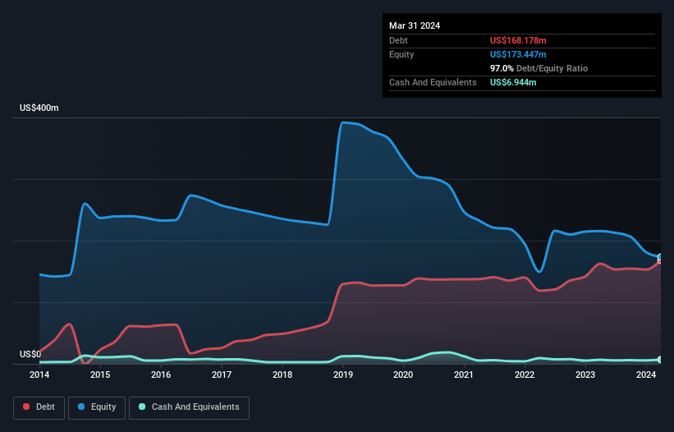Click the US$6.944m cash value

513,82
